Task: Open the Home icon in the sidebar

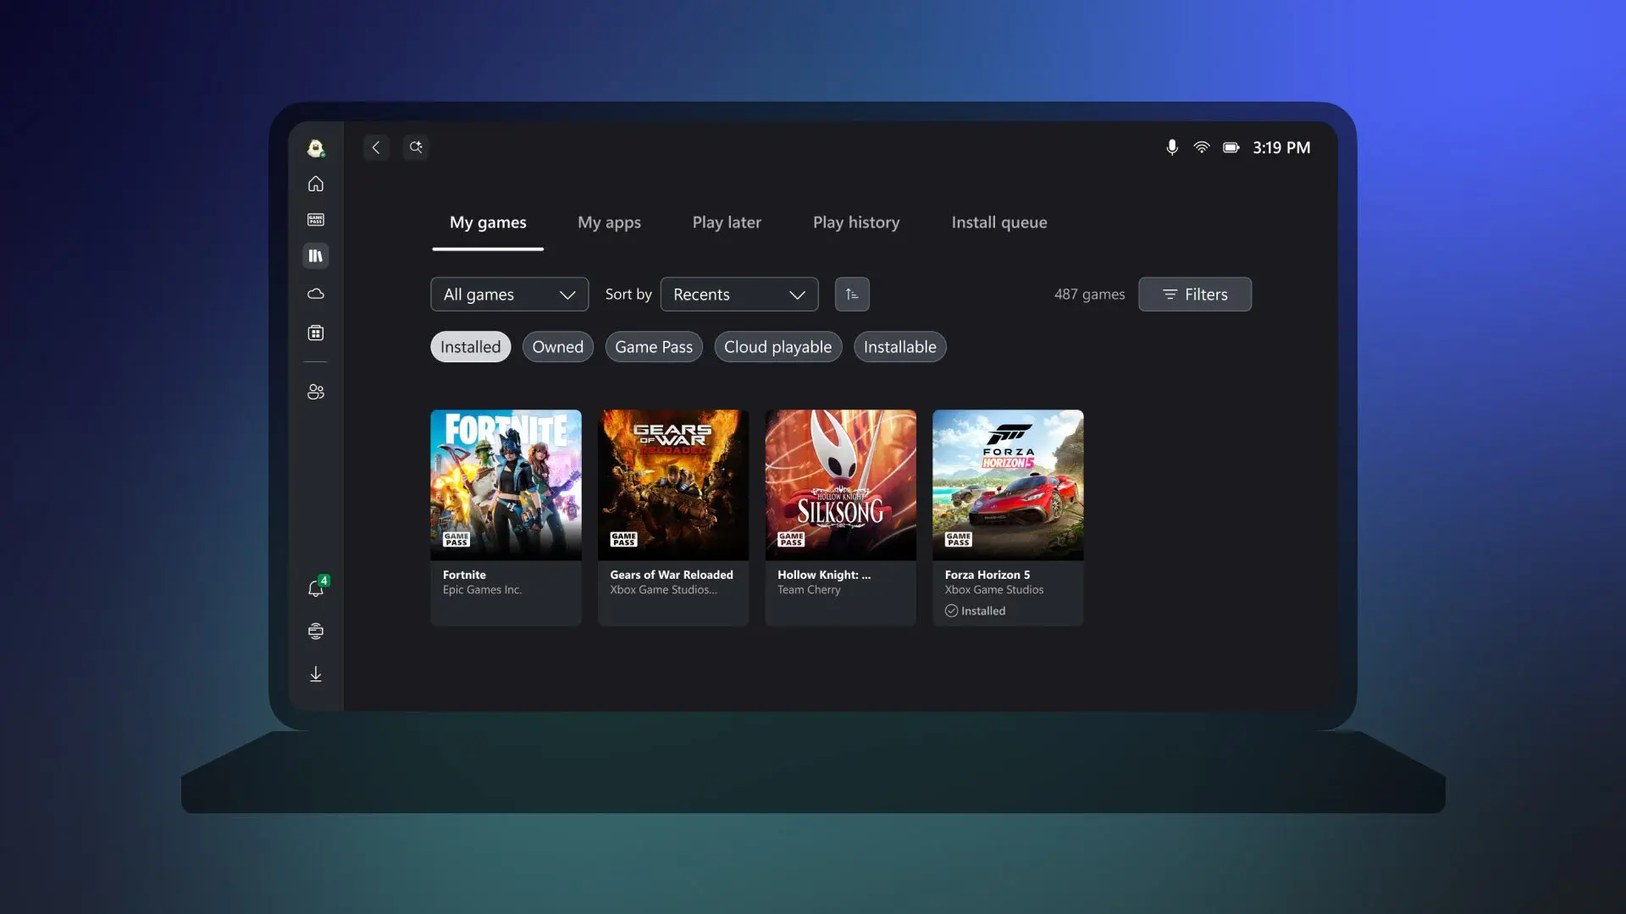Action: 316,184
